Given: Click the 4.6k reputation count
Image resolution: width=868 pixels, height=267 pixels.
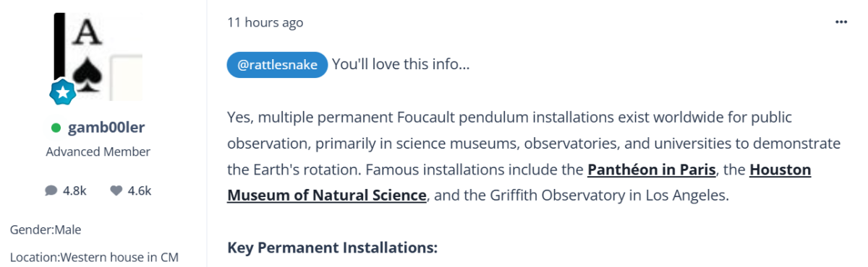Looking at the screenshot, I should point(140,191).
